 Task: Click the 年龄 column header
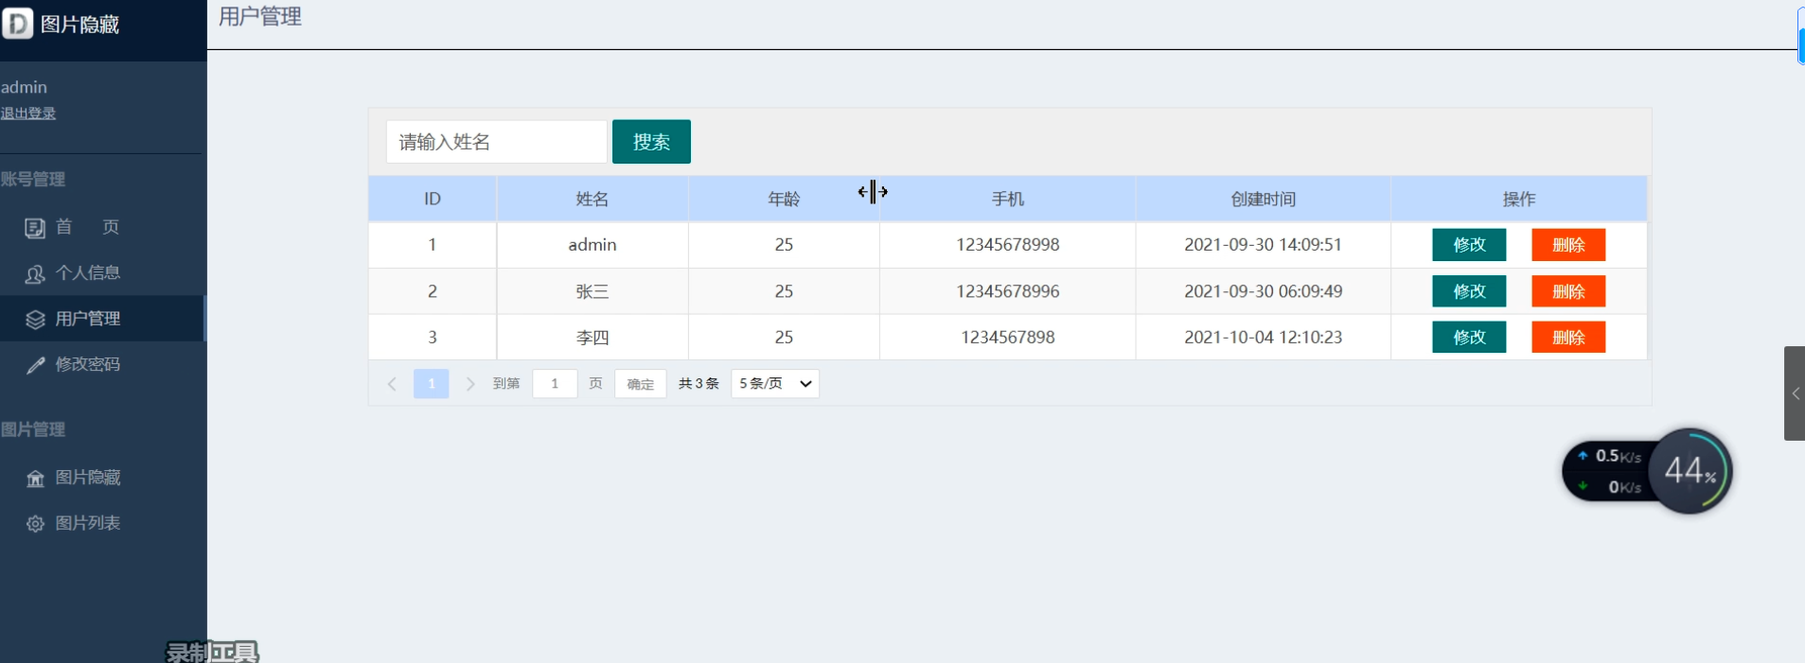pyautogui.click(x=784, y=199)
